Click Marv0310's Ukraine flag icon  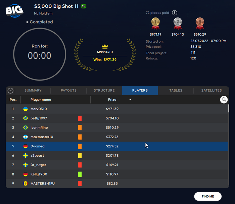(26, 109)
